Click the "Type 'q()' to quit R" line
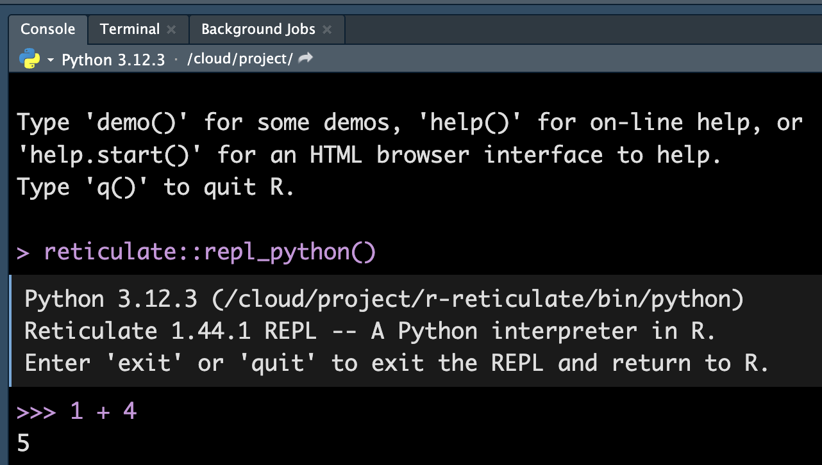The width and height of the screenshot is (822, 465). tap(155, 187)
